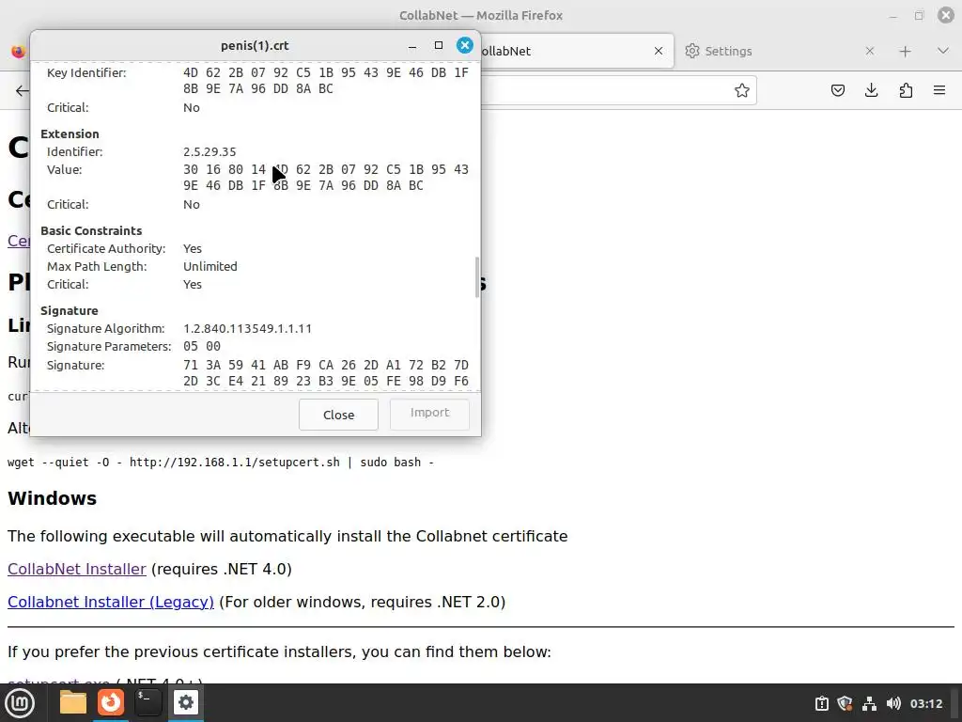This screenshot has height=722, width=962.
Task: Select the Basic Constraints section heading
Action: (x=91, y=231)
